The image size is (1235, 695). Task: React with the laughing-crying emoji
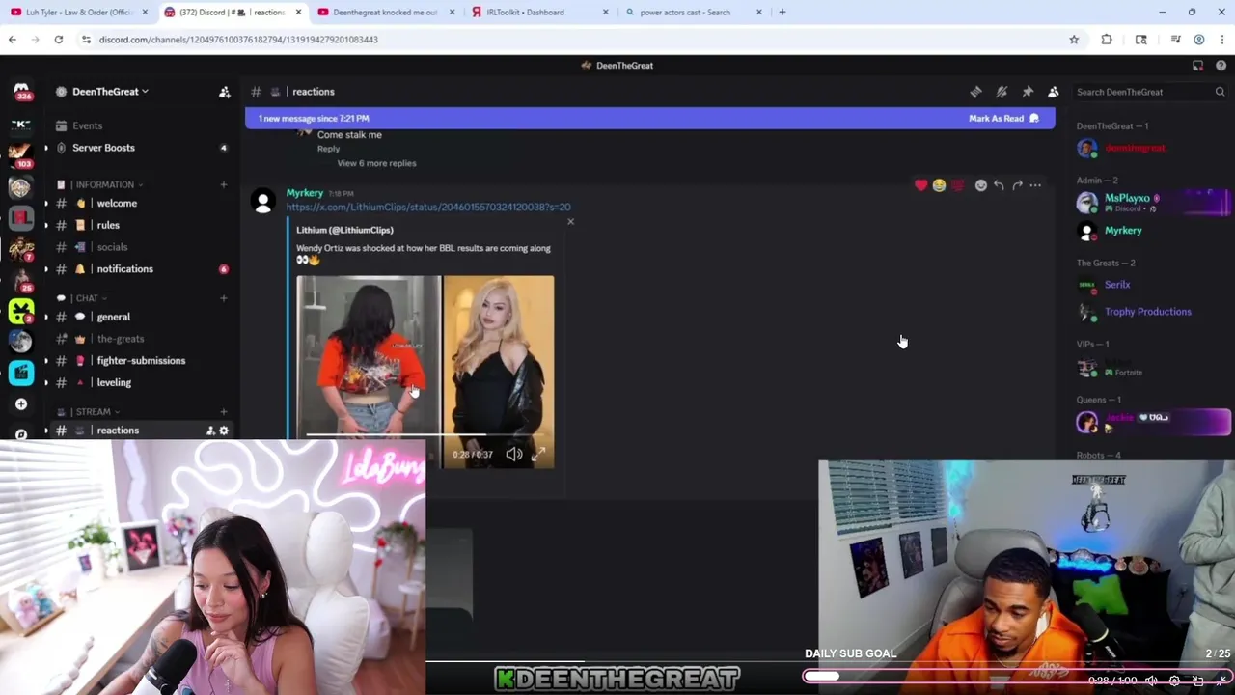click(939, 185)
